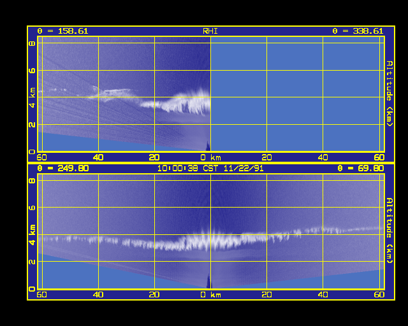Viewport: 408px width, 326px height.
Task: Click the "20" range label on the 338.61 side
Action: (x=266, y=157)
